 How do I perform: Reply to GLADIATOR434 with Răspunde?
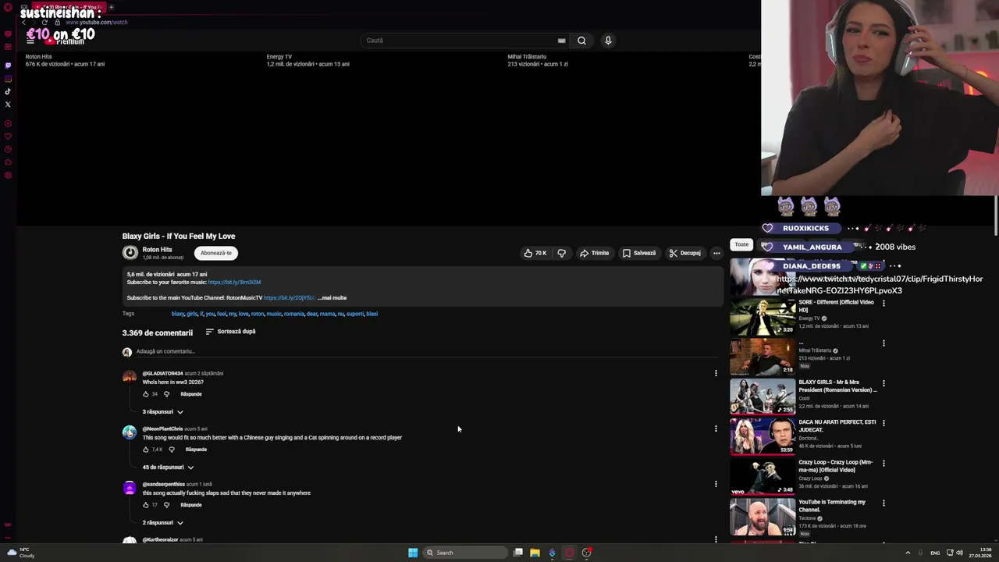[191, 394]
